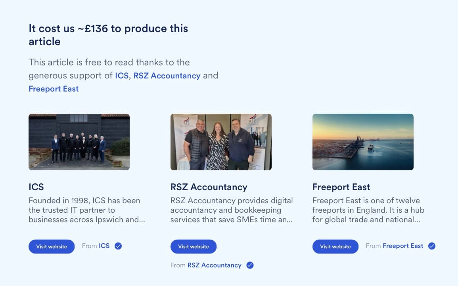The width and height of the screenshot is (458, 286).
Task: Open the RSZ Accountancy photo thumbnail
Action: pyautogui.click(x=221, y=142)
